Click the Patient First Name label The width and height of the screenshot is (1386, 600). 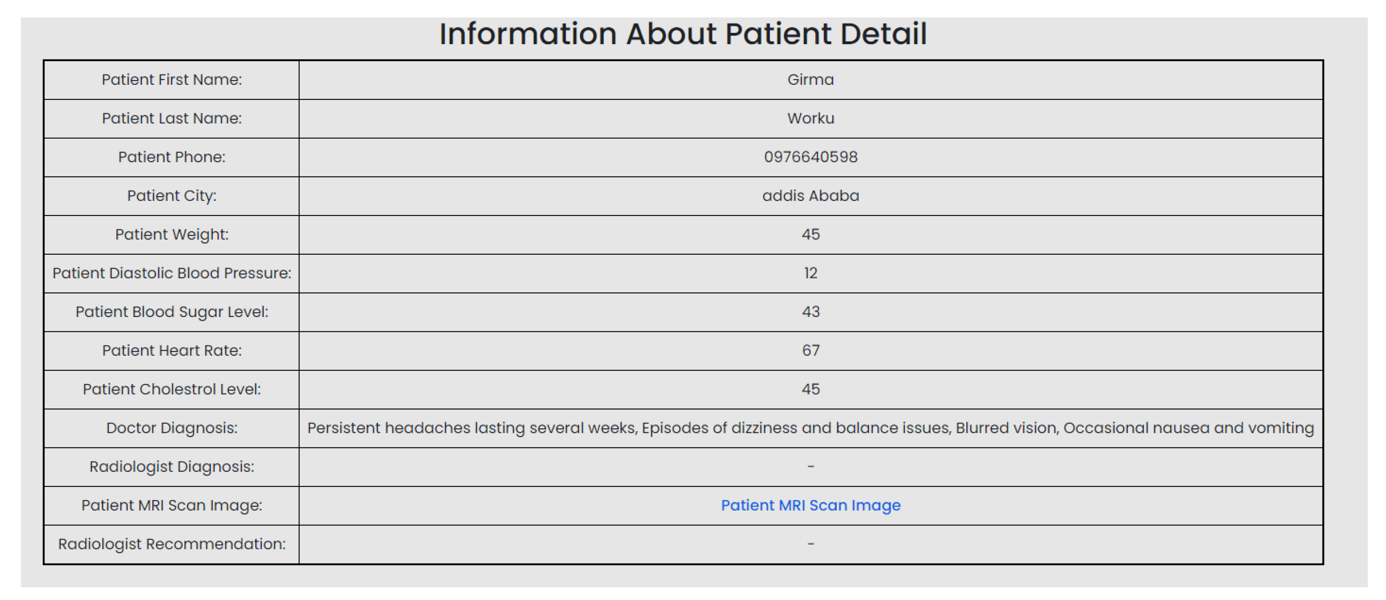point(172,80)
